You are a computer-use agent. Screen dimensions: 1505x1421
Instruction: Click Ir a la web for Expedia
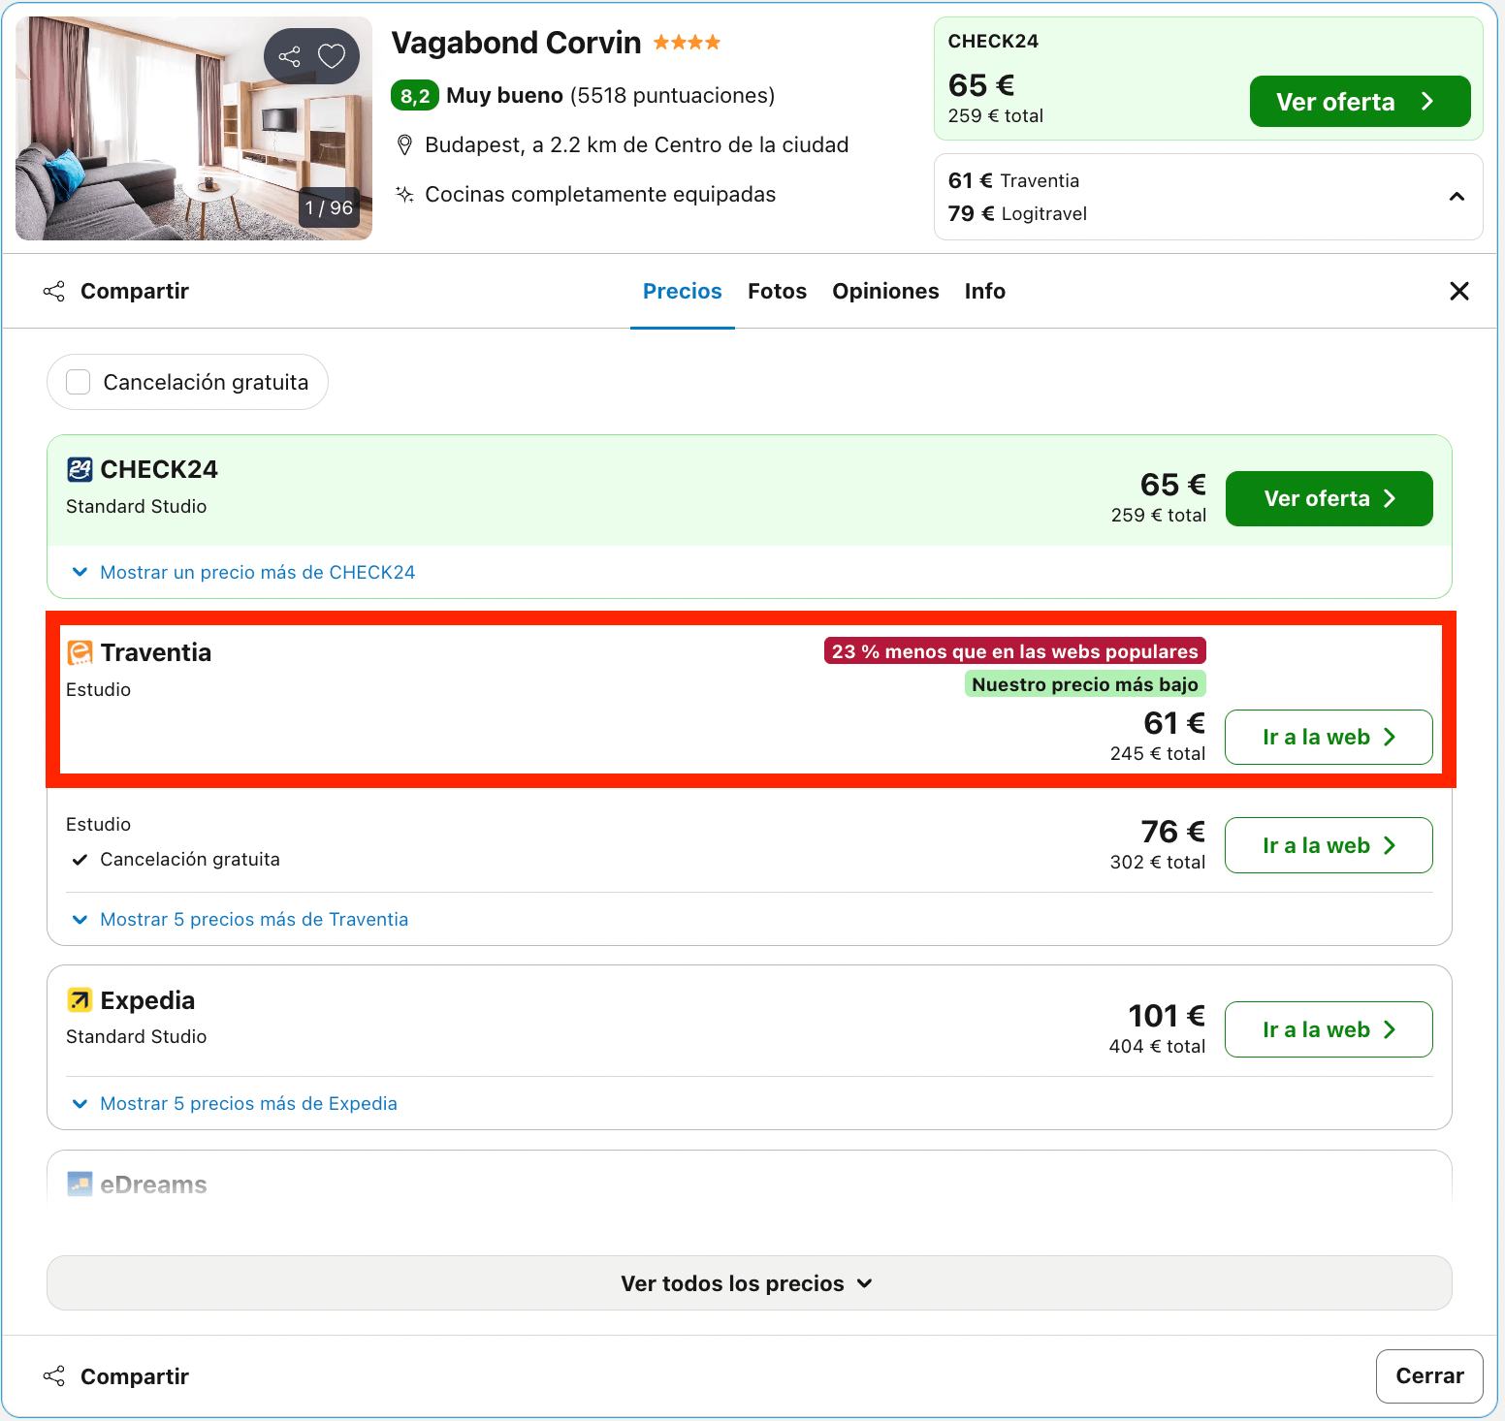(x=1329, y=1029)
